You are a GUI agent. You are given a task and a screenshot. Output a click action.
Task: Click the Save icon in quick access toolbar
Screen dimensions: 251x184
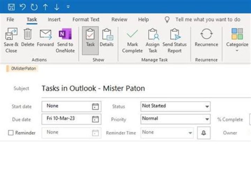point(11,7)
